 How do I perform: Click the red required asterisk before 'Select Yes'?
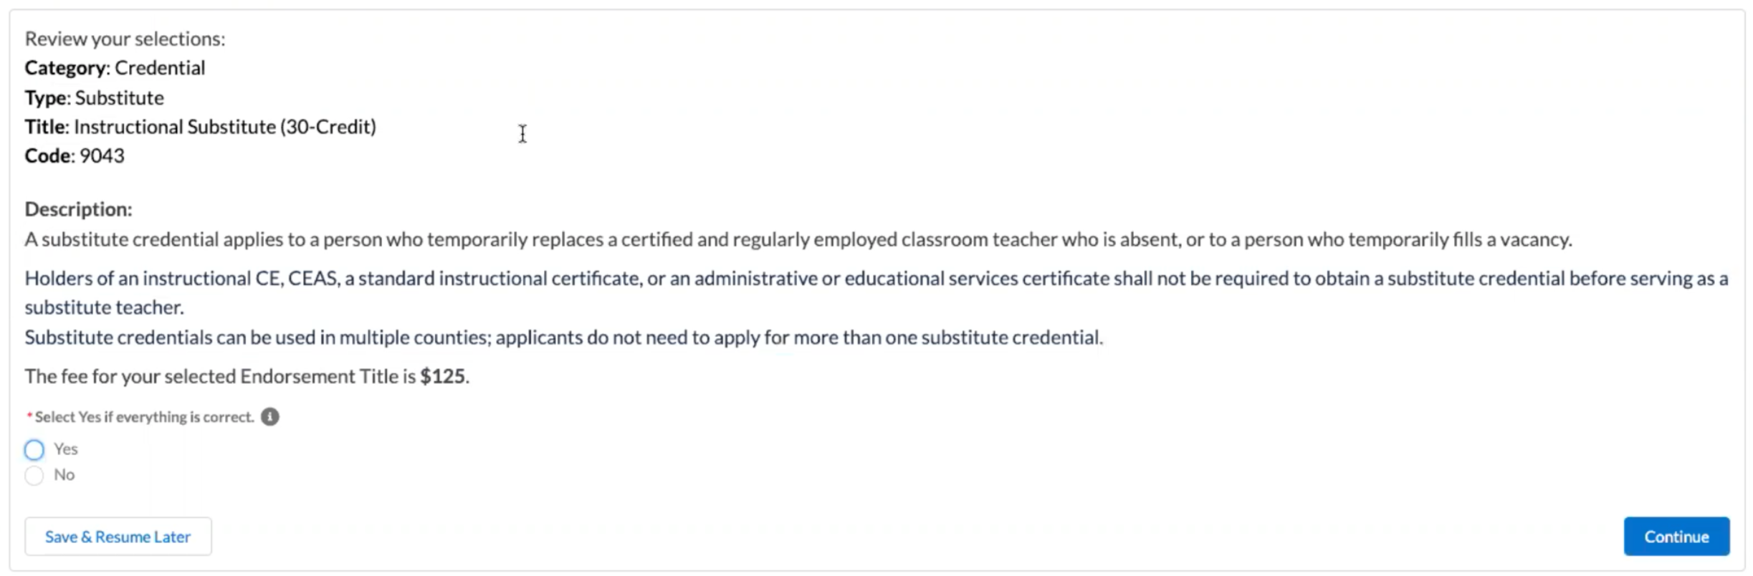click(29, 416)
